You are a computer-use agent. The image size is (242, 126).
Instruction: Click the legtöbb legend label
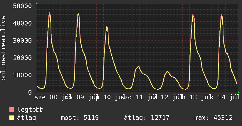click(30, 110)
